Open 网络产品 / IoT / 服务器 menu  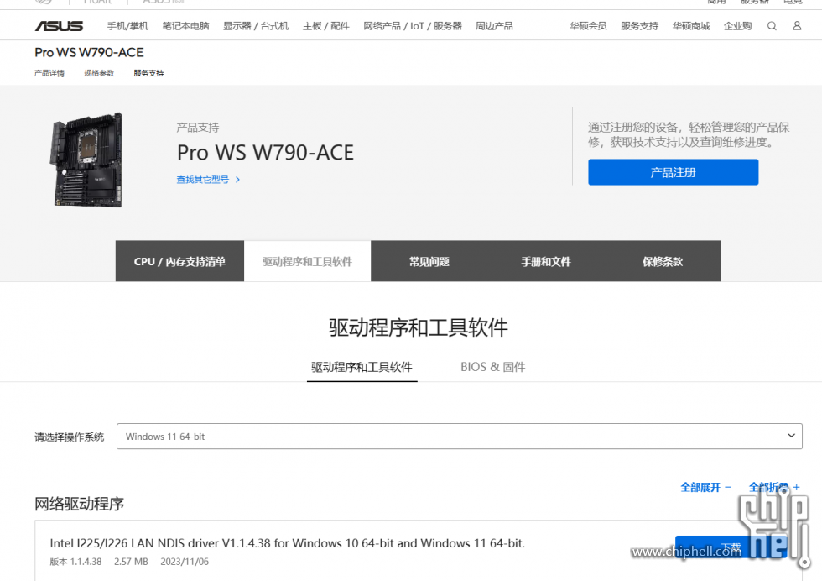coord(413,26)
